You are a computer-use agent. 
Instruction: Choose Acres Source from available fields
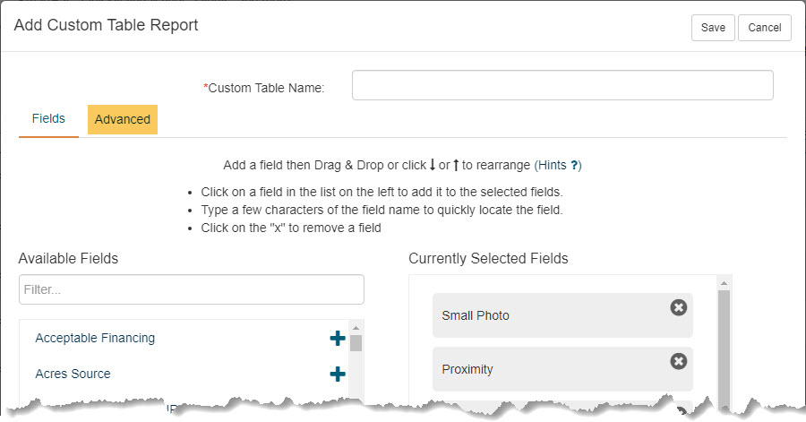tap(73, 374)
